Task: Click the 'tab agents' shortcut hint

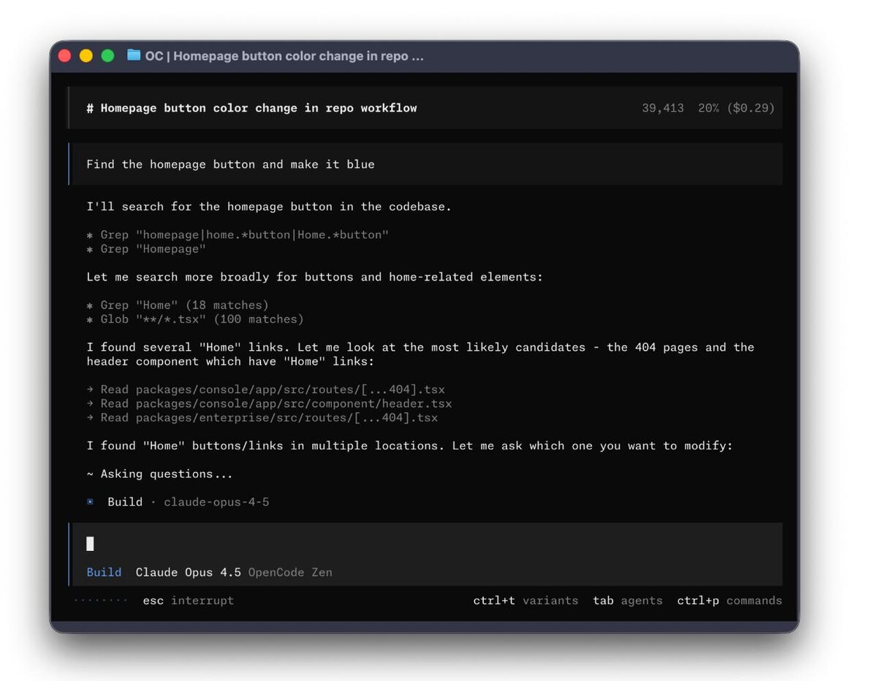Action: tap(628, 601)
